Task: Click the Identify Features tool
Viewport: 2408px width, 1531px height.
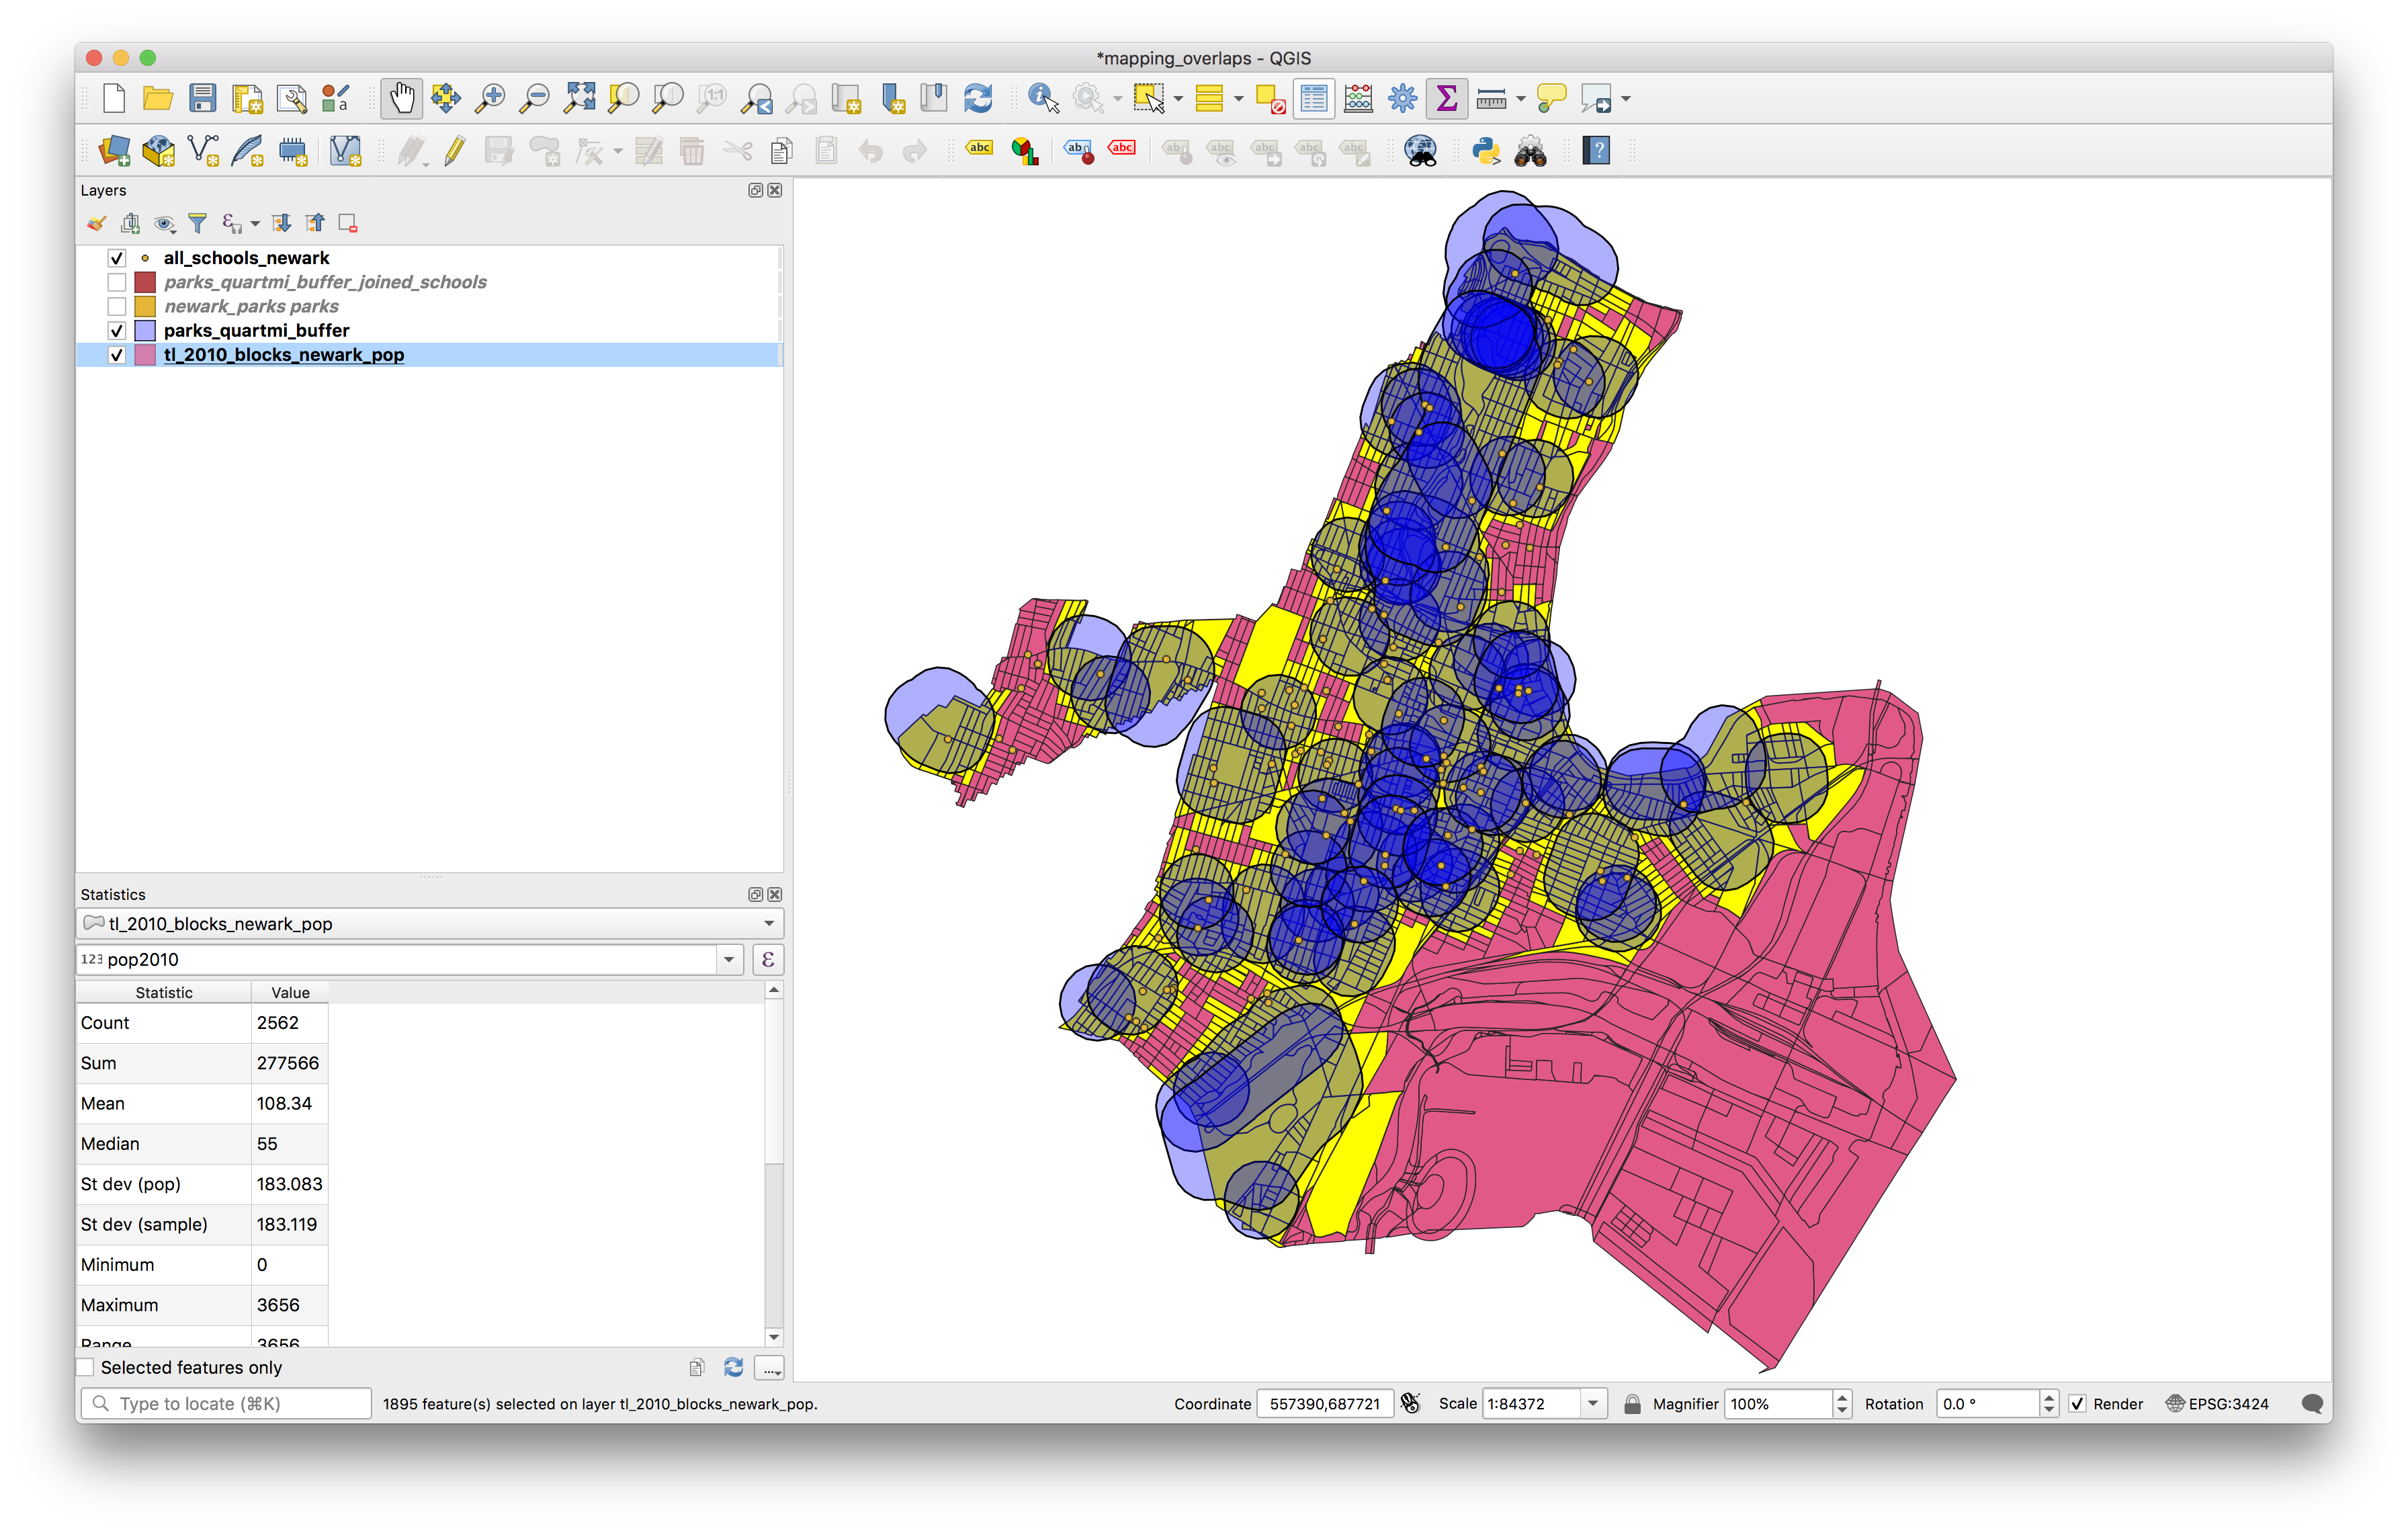Action: coord(1042,99)
